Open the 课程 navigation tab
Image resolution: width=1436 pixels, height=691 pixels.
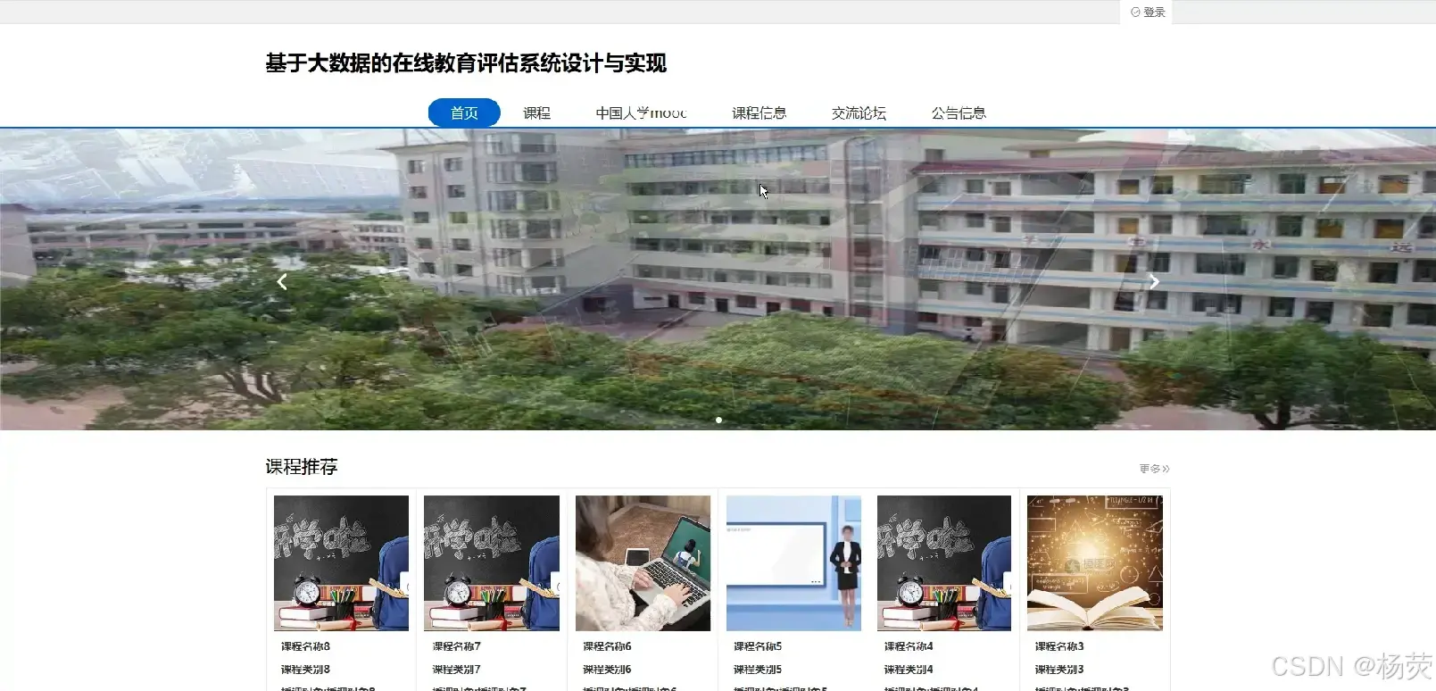(536, 112)
